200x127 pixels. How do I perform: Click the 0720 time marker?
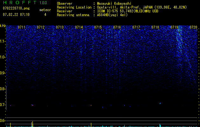pyautogui.click(x=193, y=27)
